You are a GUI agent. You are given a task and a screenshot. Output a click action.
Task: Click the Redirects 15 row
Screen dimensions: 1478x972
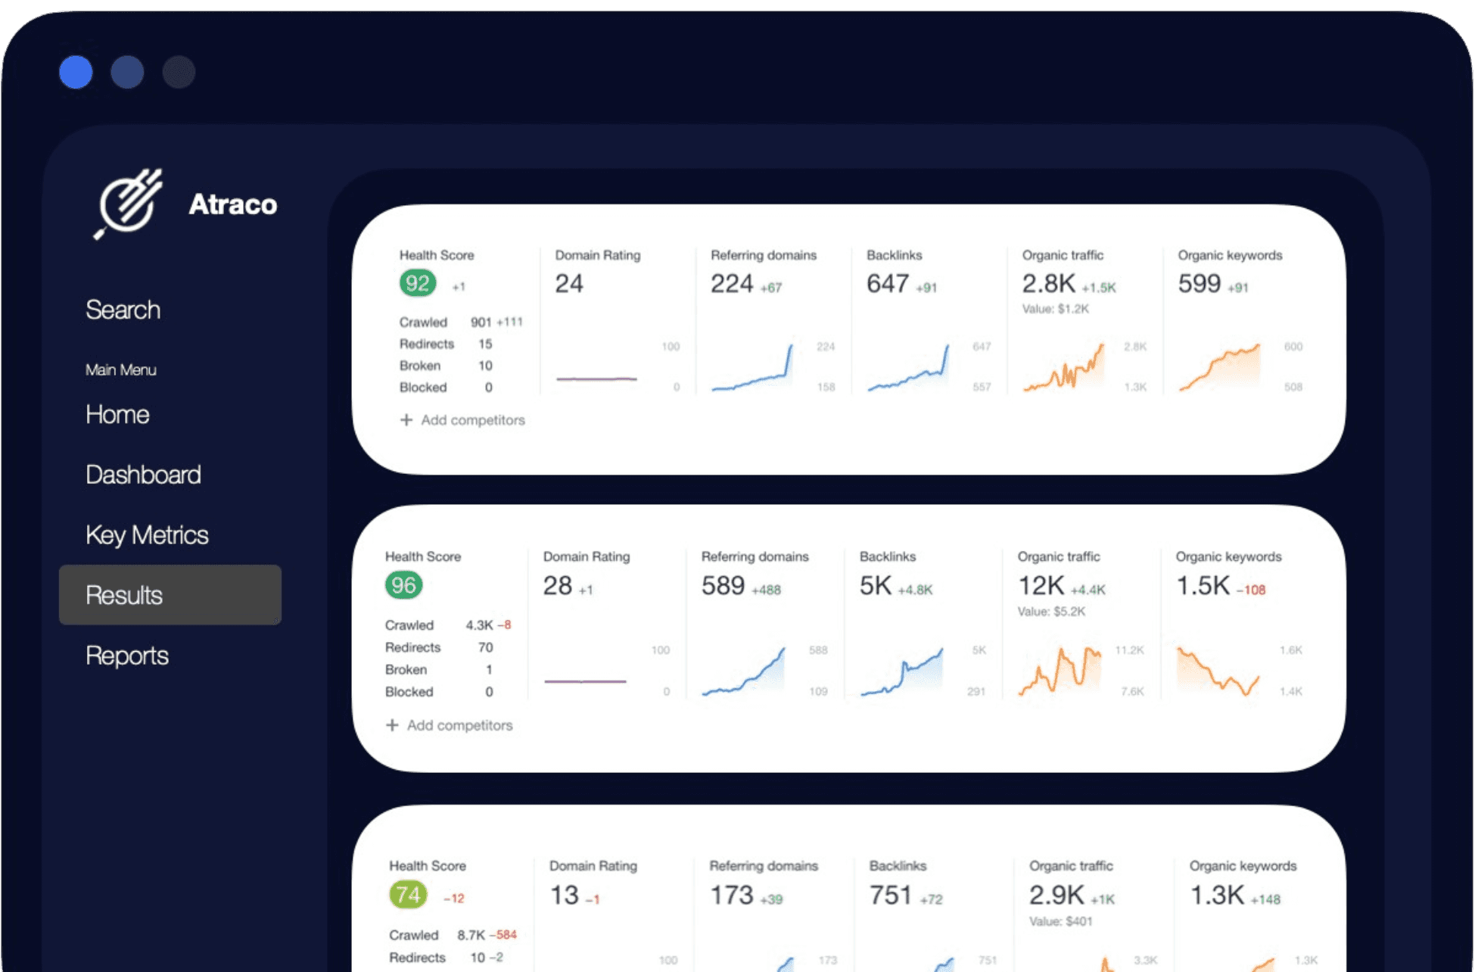point(446,344)
